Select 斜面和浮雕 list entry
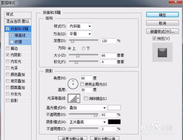 click(18, 29)
